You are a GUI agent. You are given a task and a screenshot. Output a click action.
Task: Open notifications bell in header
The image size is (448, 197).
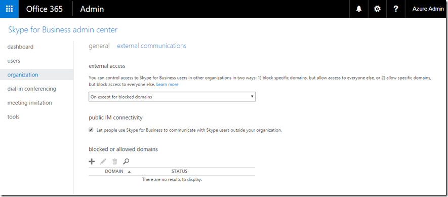359,9
